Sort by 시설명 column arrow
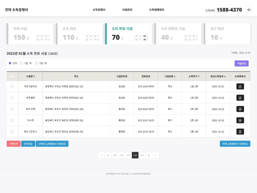This screenshot has height=193, width=257. click(x=34, y=76)
